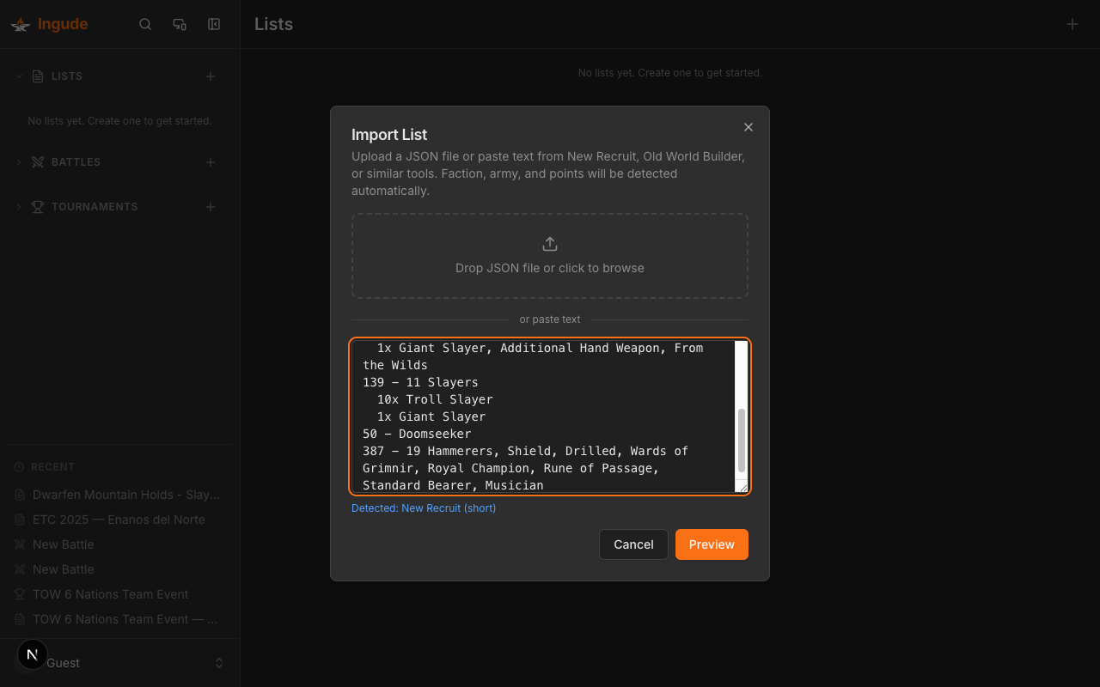Open the search icon

click(145, 24)
